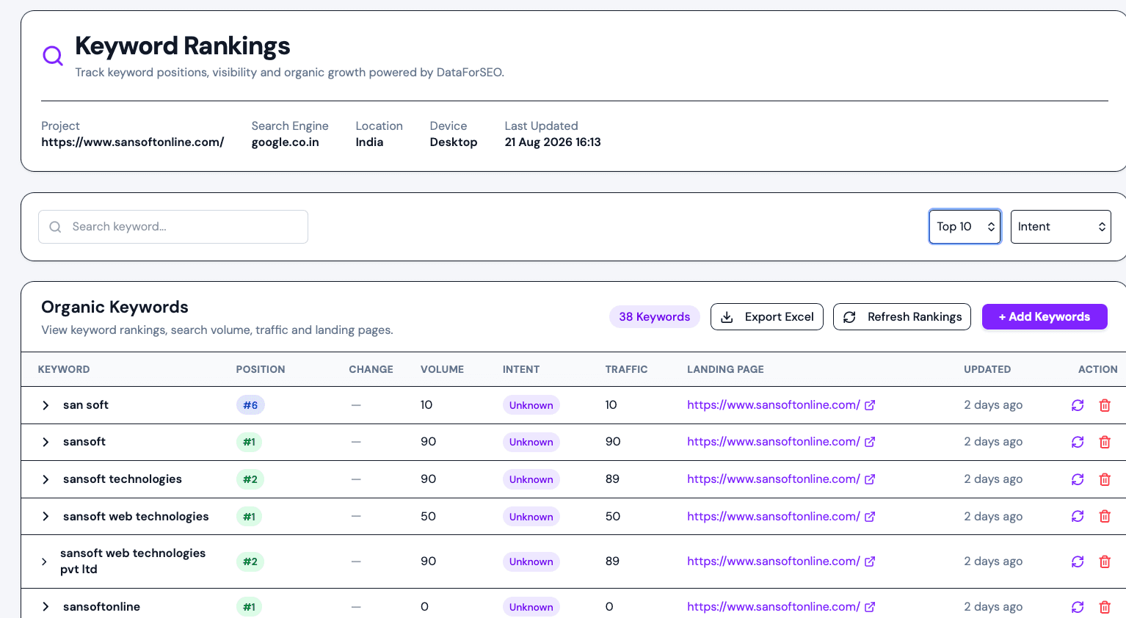Delete the sansoft technologies row
This screenshot has height=618, width=1126.
tap(1105, 479)
